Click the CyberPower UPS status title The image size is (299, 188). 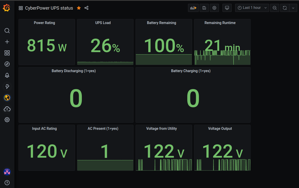click(49, 8)
